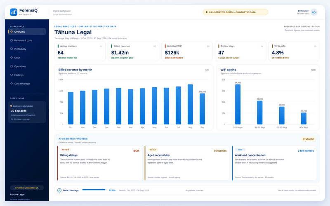Select the Write-offs KPI card
330x206 pixels.
pyautogui.click(x=294, y=51)
